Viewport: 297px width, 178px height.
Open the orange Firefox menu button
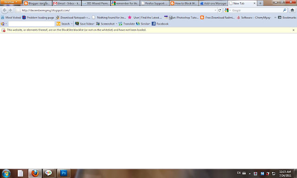(x=10, y=2)
